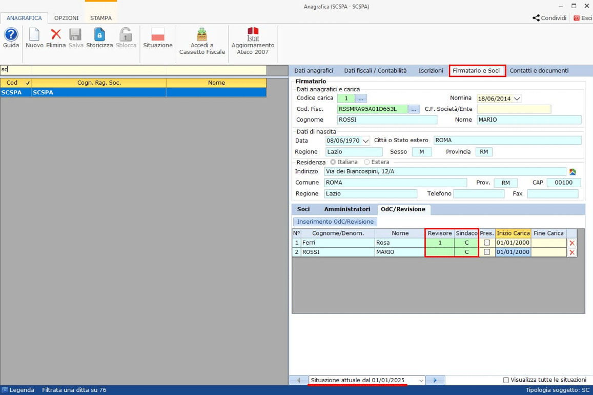Open the Dati anagrafici tab
The image size is (593, 395).
(x=314, y=71)
